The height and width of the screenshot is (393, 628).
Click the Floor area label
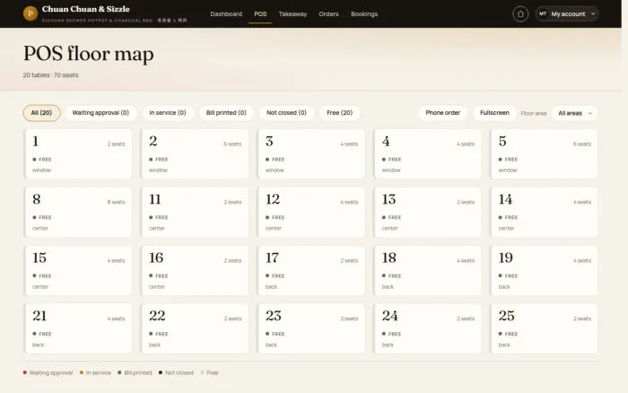tap(534, 113)
